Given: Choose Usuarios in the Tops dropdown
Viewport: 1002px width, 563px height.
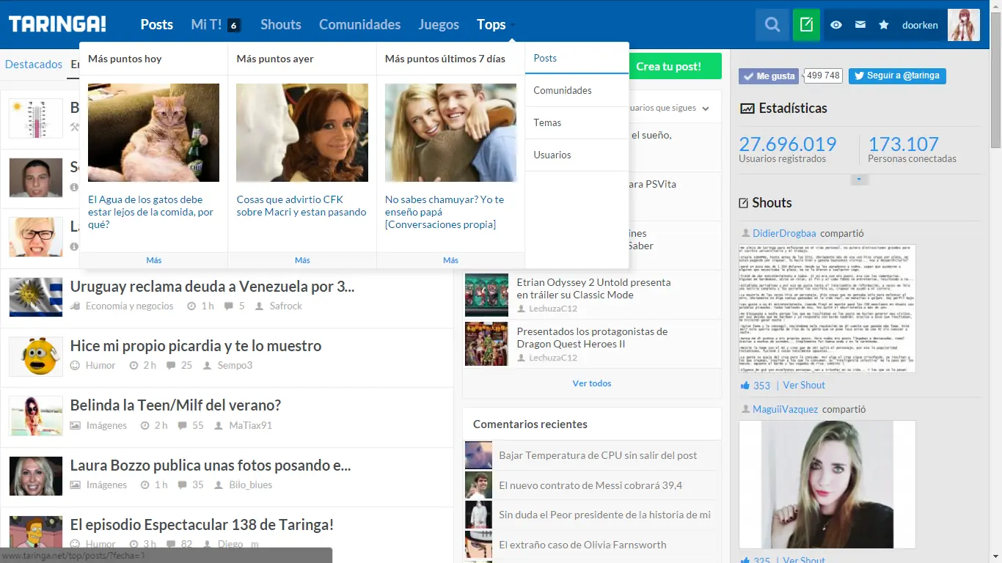Looking at the screenshot, I should tap(577, 155).
